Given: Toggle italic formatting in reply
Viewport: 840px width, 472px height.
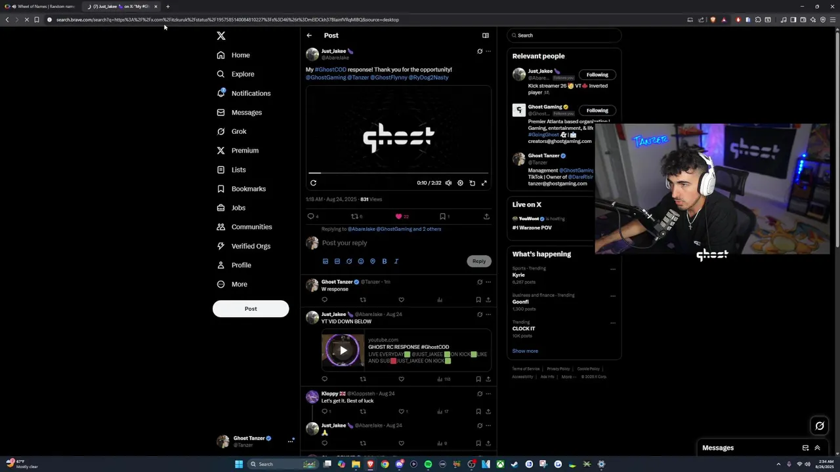Looking at the screenshot, I should [396, 262].
